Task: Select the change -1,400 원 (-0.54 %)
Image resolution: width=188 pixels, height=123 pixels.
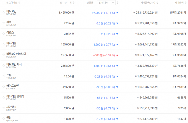Action: [x=104, y=66]
